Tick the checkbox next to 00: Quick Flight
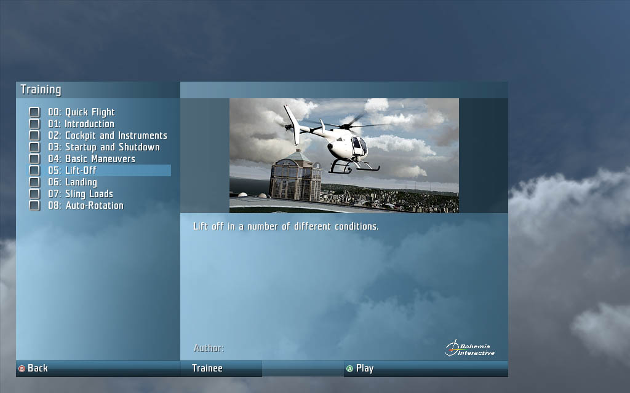Screen dimensions: 630x393 [34, 112]
